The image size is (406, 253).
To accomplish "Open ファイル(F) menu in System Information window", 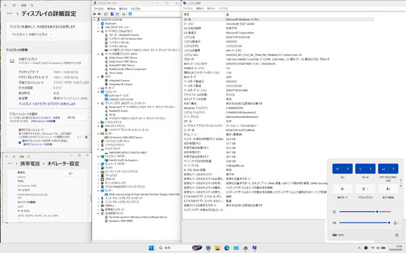I will 188,9.
